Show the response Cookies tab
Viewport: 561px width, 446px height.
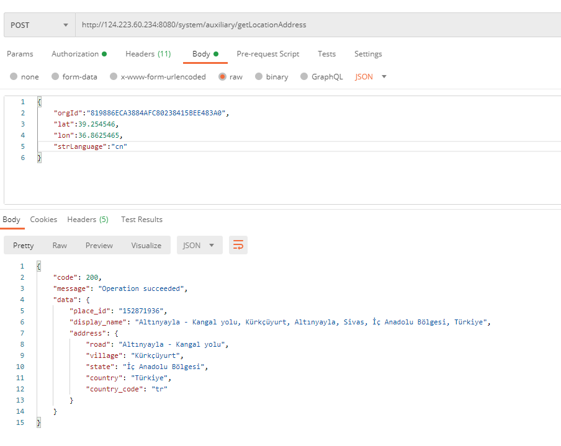(x=43, y=220)
